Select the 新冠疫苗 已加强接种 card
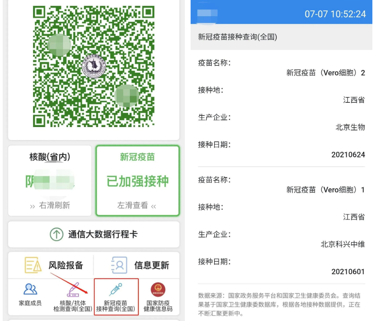 [137, 181]
